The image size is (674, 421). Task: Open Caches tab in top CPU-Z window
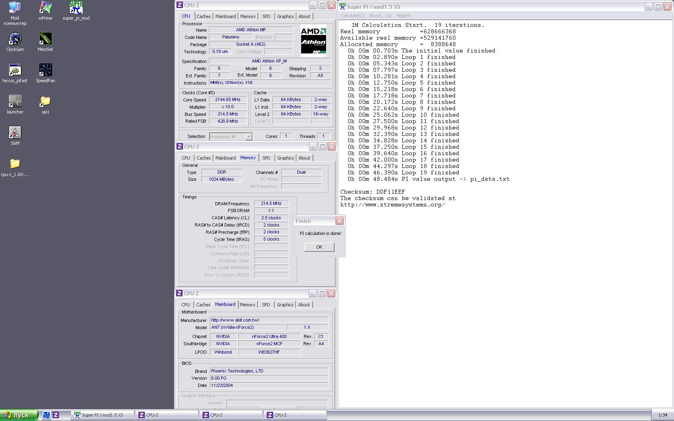point(203,16)
